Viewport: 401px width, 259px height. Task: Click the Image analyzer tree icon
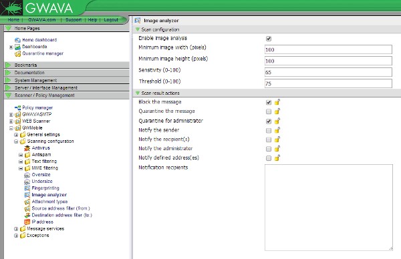[x=27, y=195]
